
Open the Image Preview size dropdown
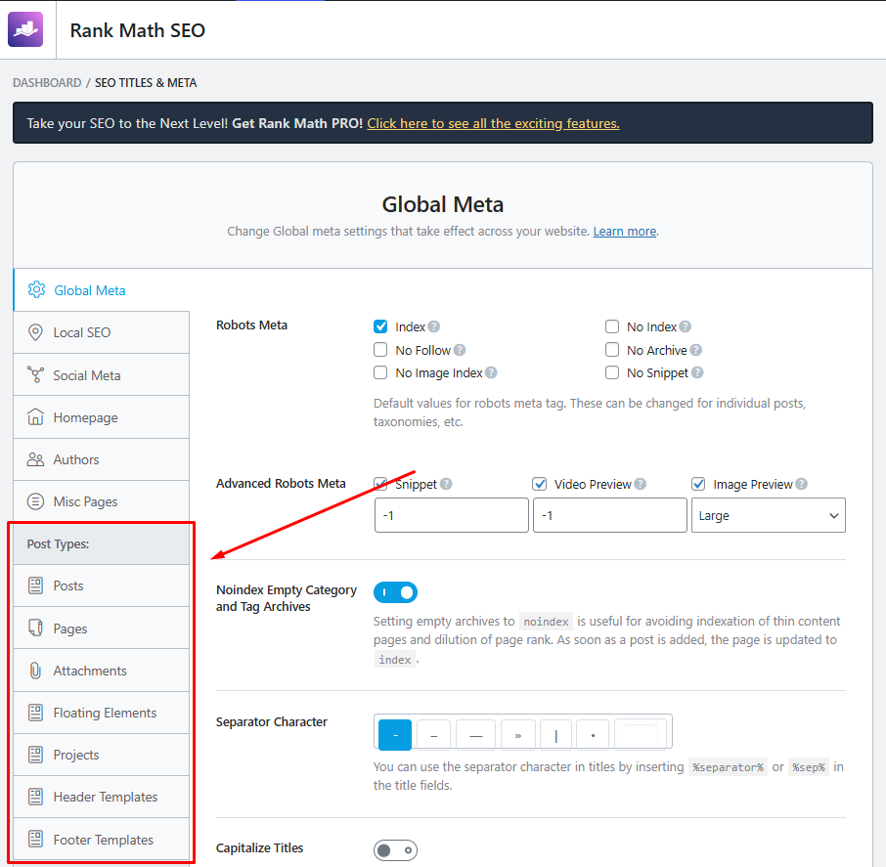click(x=769, y=515)
